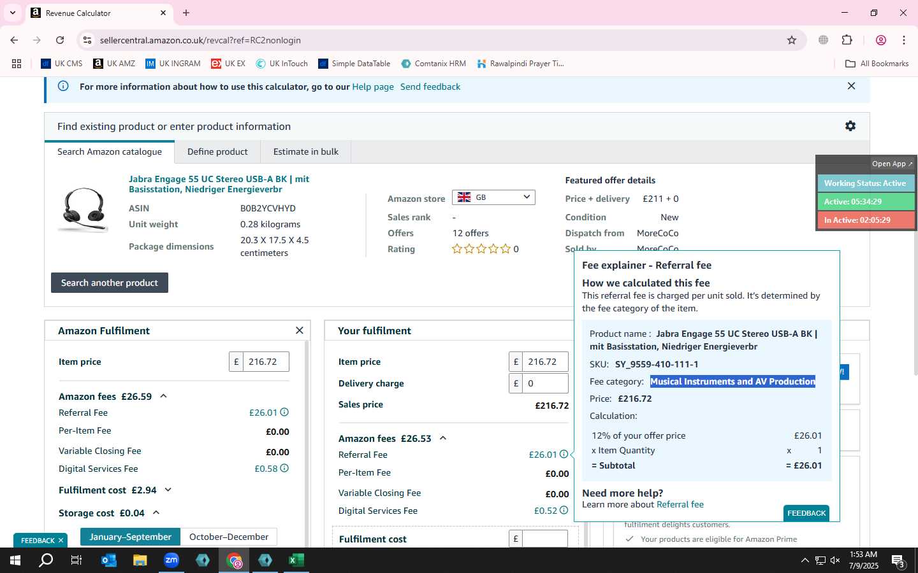Collapse Amazon fees £26.53 section
The image size is (918, 573).
click(x=443, y=438)
